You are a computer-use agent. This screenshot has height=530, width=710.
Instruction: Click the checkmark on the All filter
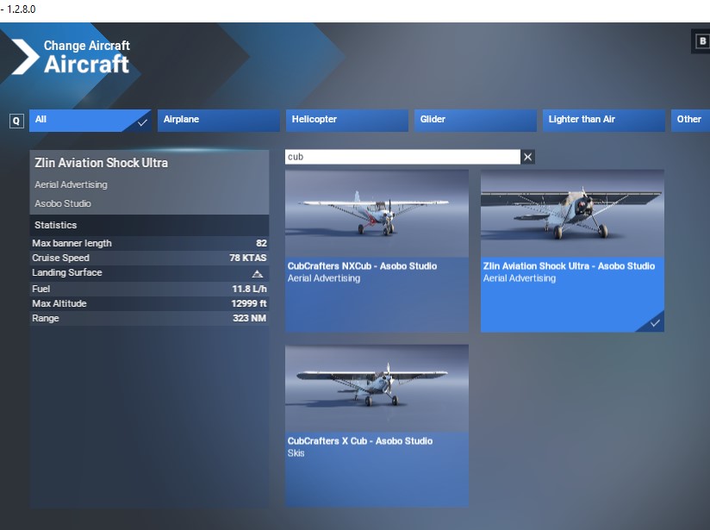pos(142,122)
